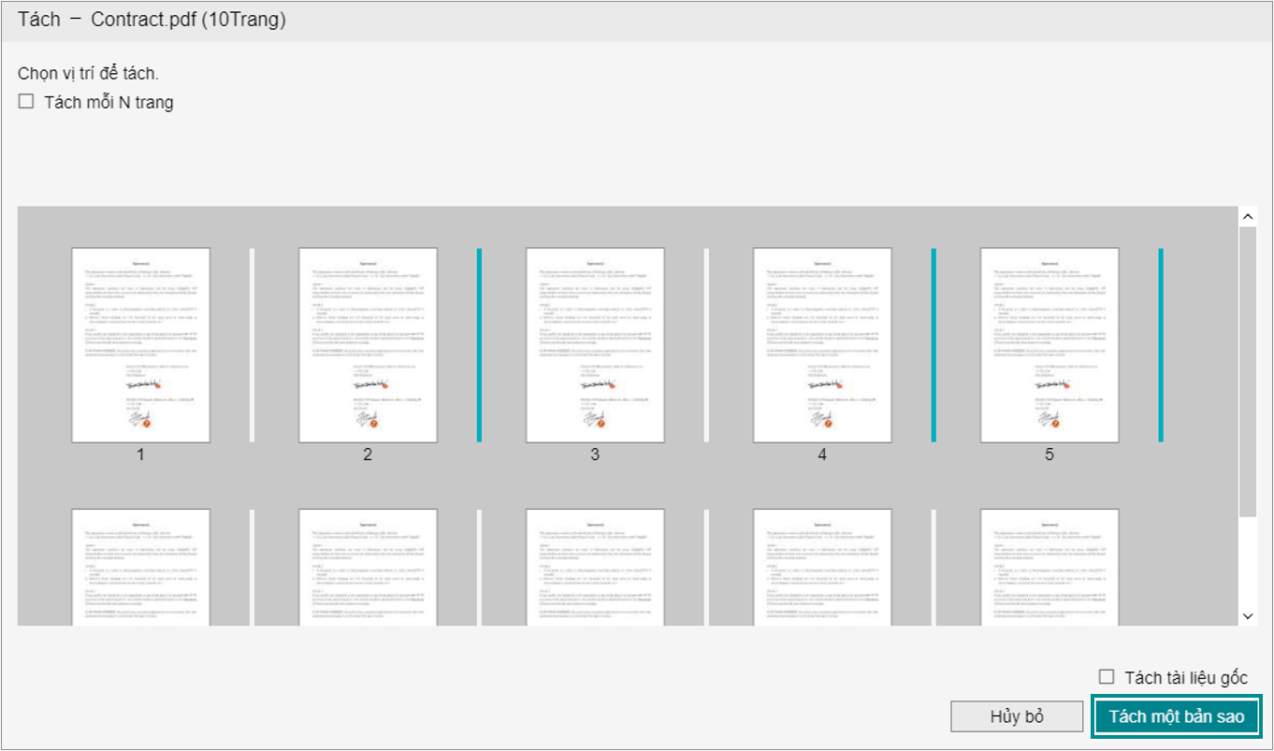Click the scrollbar down arrow

tap(1248, 616)
